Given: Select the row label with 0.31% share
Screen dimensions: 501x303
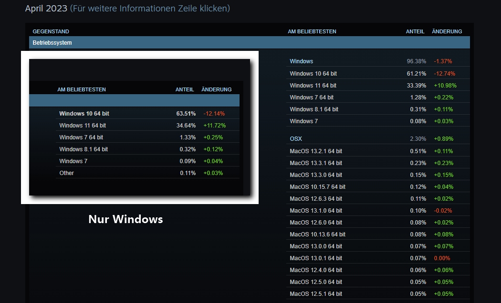Looking at the screenshot, I should pyautogui.click(x=314, y=109).
